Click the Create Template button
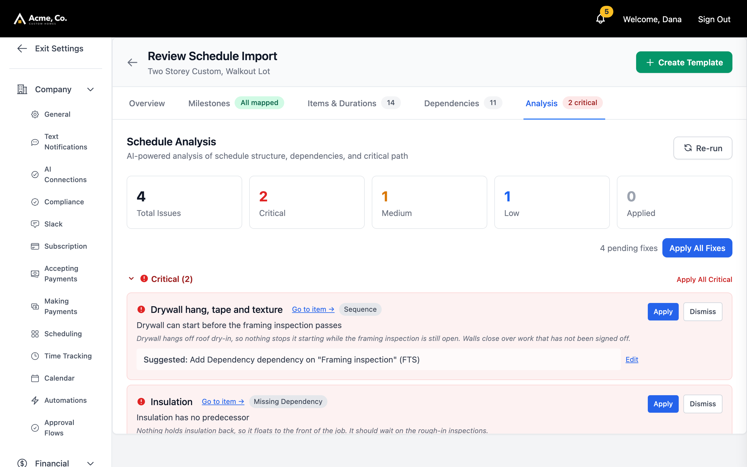 point(684,62)
